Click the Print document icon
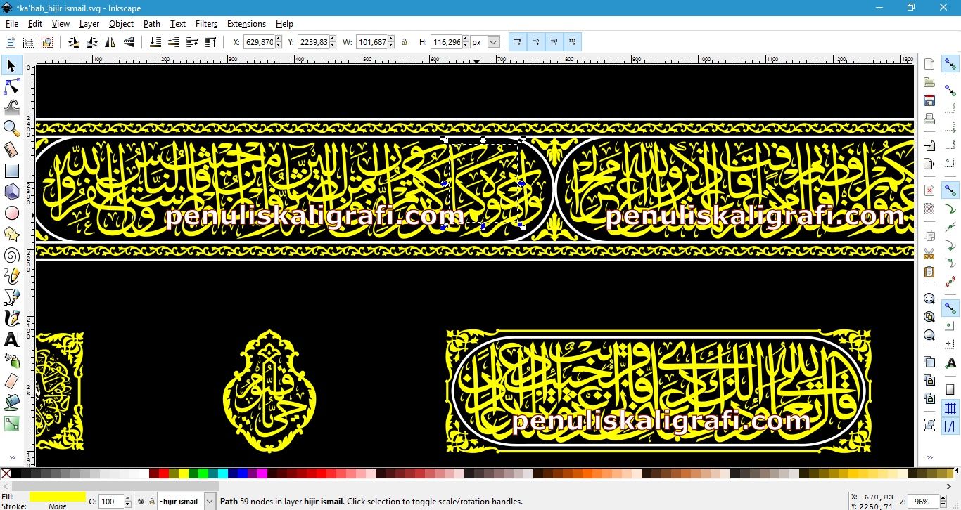The image size is (961, 510). click(x=929, y=119)
